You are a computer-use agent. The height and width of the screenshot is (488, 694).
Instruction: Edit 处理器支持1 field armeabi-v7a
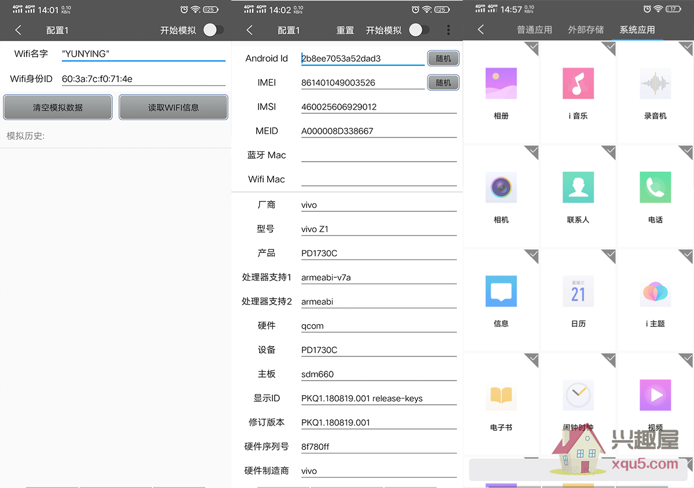pos(379,277)
